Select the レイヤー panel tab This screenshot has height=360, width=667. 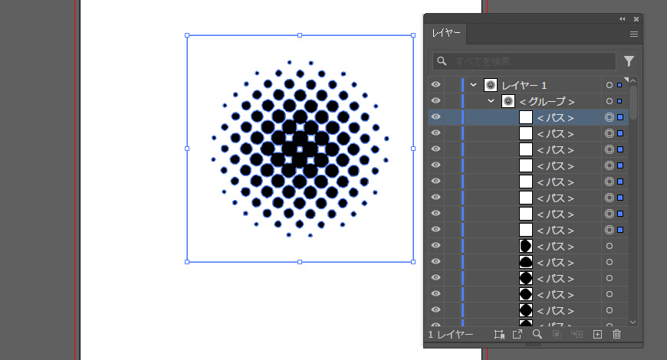point(446,34)
